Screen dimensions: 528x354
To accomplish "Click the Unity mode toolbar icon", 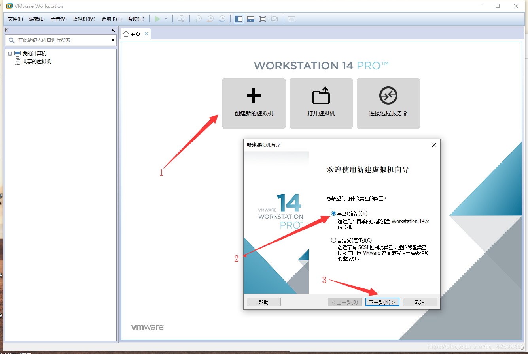I will pos(274,19).
